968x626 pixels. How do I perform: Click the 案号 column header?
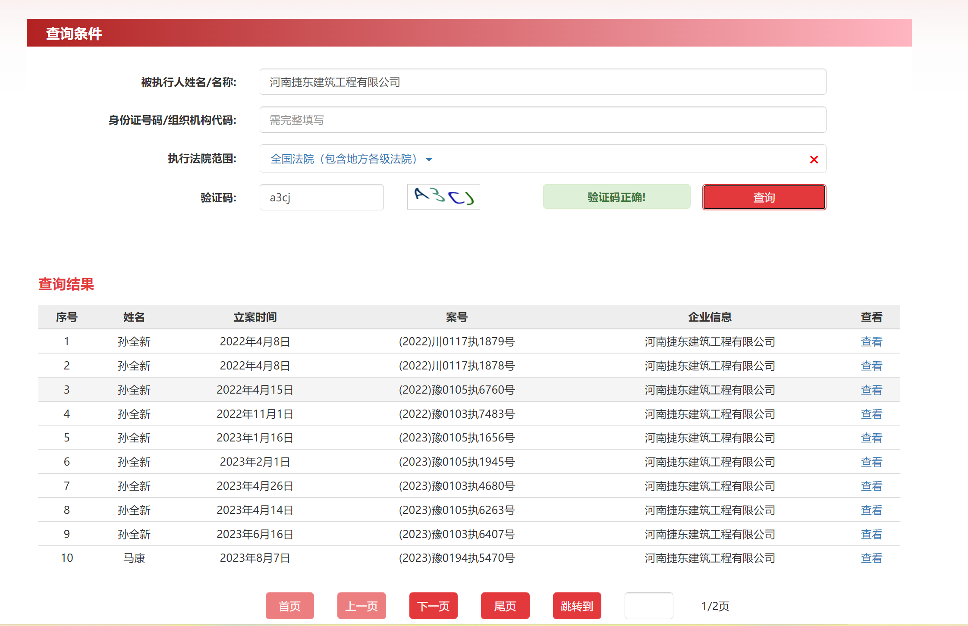pyautogui.click(x=457, y=317)
